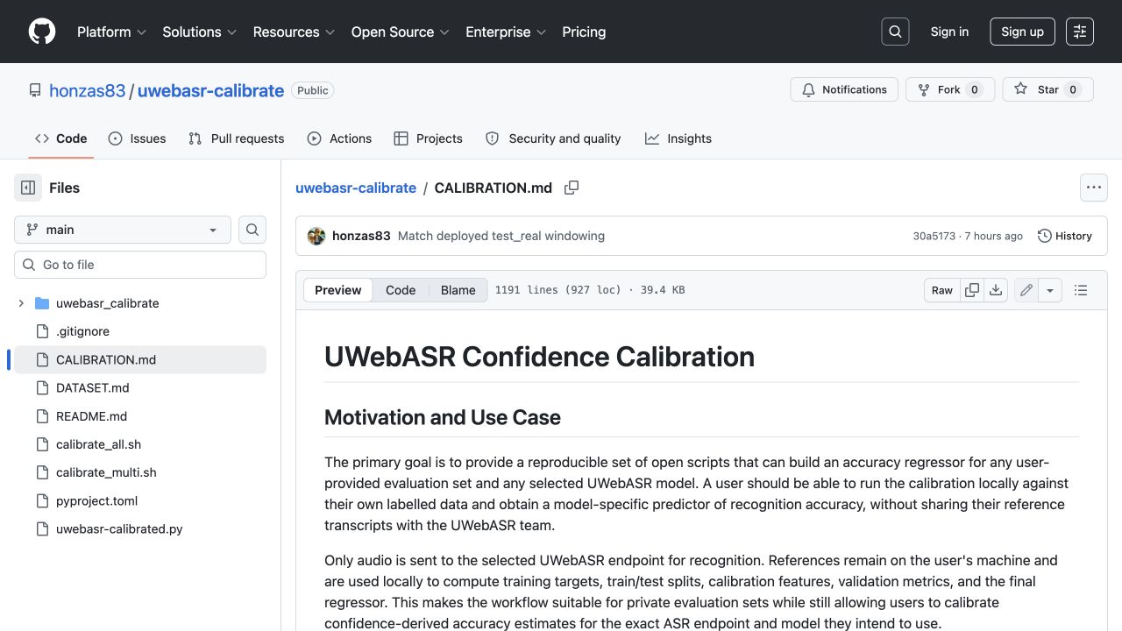Click the Sign in link

tap(949, 32)
